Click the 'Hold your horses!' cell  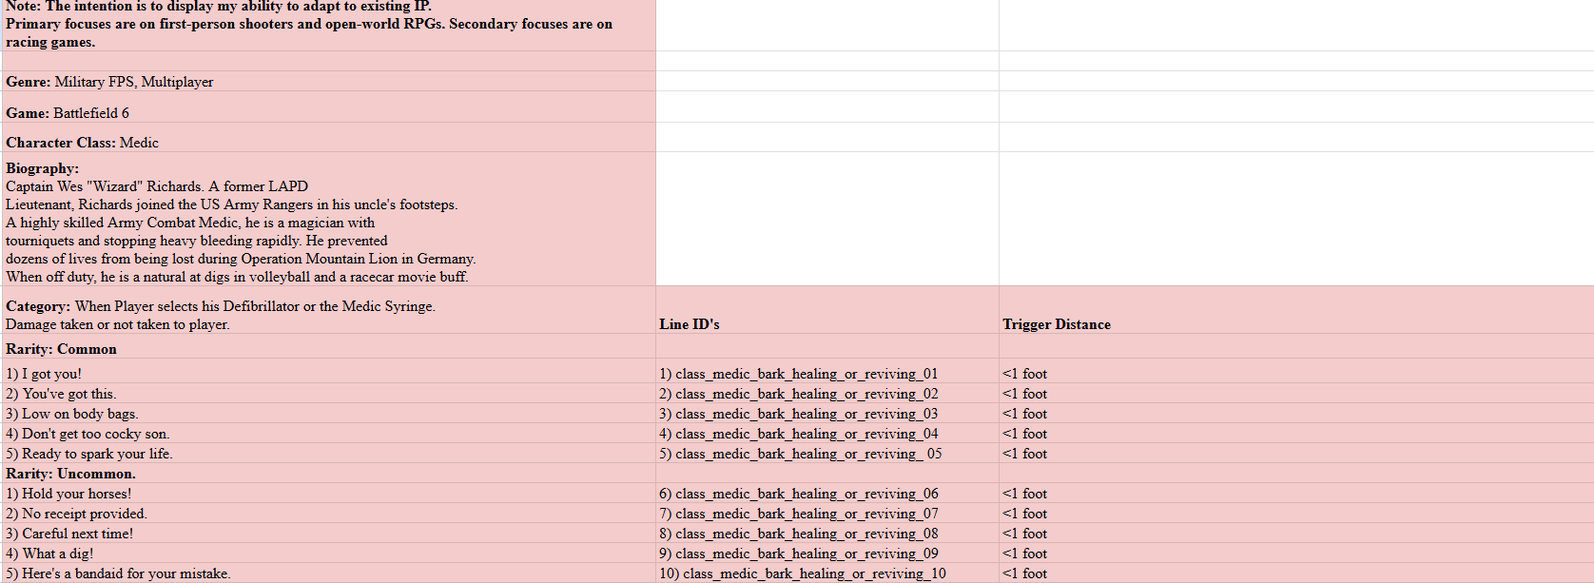(329, 493)
